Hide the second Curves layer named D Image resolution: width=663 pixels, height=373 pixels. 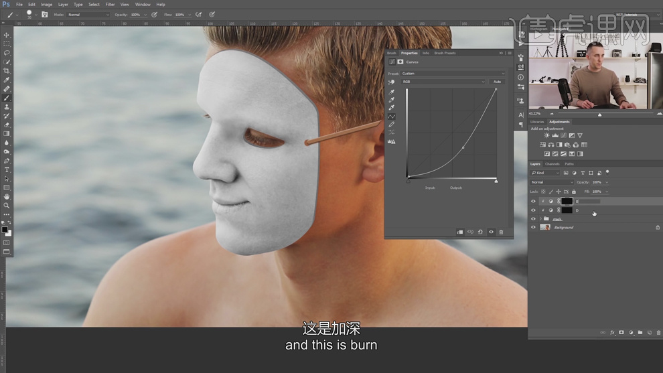click(x=533, y=210)
